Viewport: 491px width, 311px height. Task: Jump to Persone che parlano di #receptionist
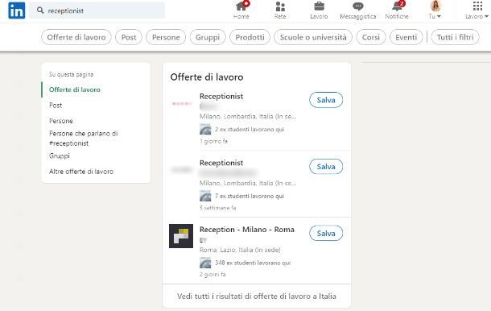(x=83, y=139)
